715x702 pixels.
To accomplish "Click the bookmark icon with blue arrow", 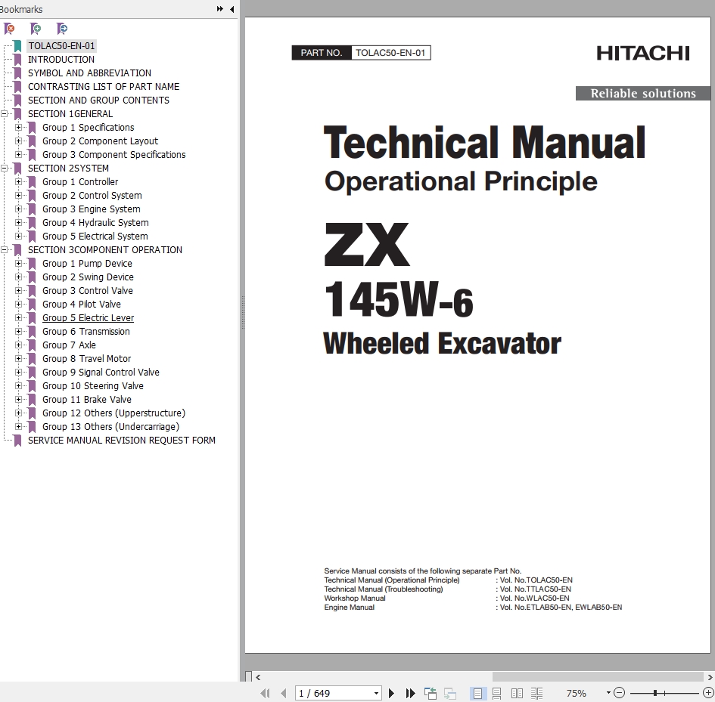I will point(61,29).
